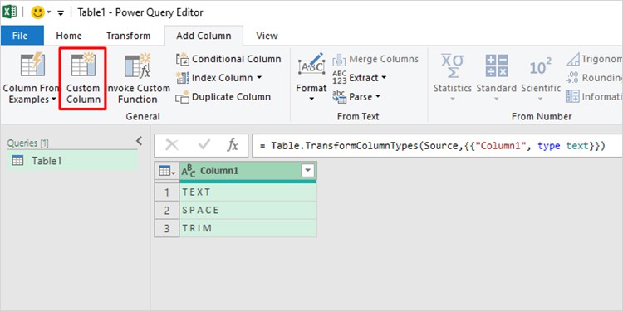Click the Merge Columns command
Viewport: 623px width, 311px height.
click(375, 59)
